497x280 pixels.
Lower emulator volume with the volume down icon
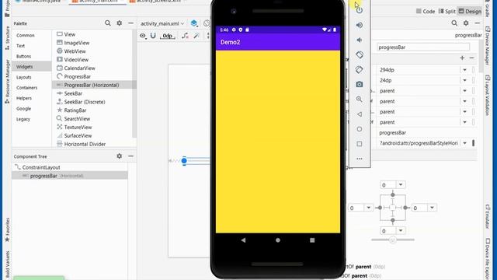359,40
